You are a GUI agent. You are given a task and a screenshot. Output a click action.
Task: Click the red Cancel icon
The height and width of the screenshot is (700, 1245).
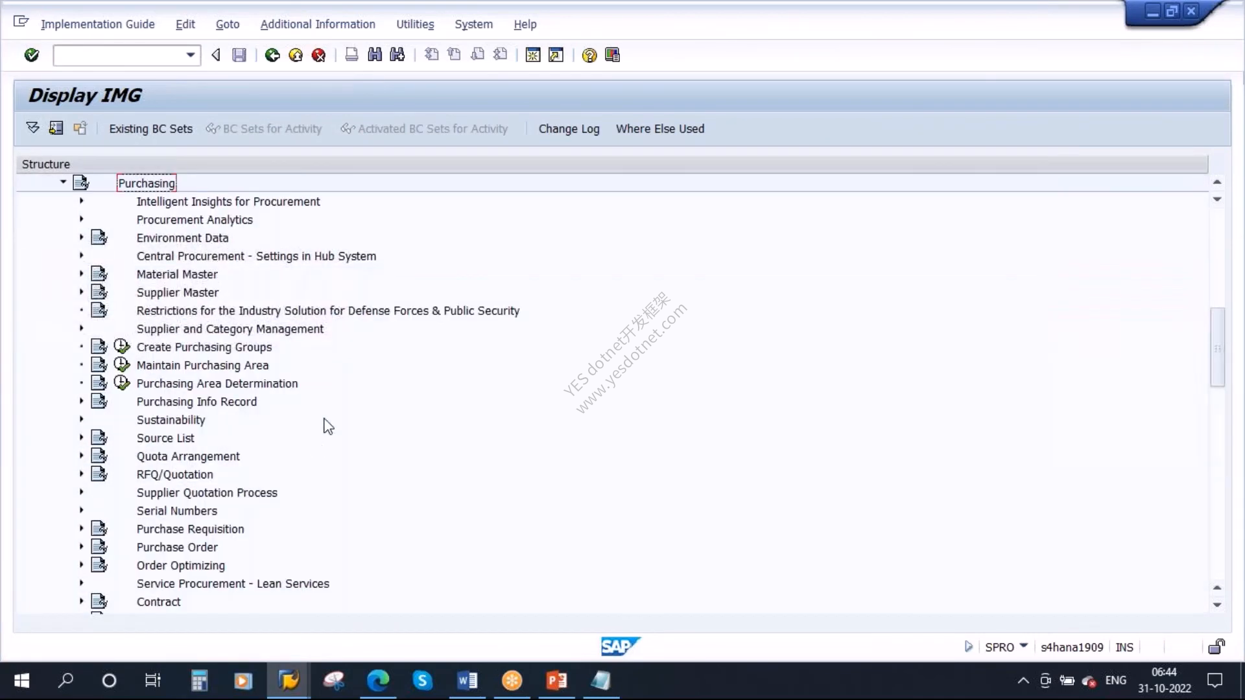318,55
